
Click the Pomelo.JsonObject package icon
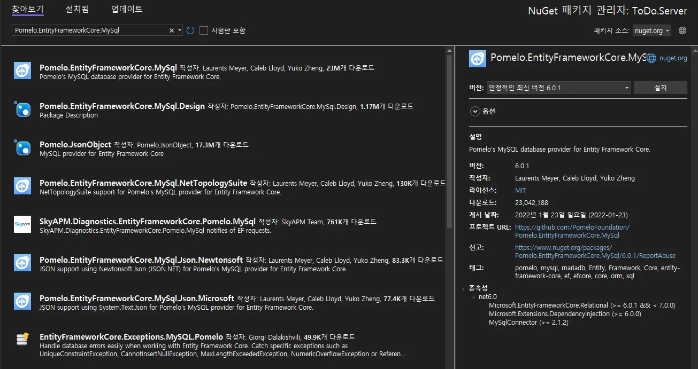click(x=22, y=148)
